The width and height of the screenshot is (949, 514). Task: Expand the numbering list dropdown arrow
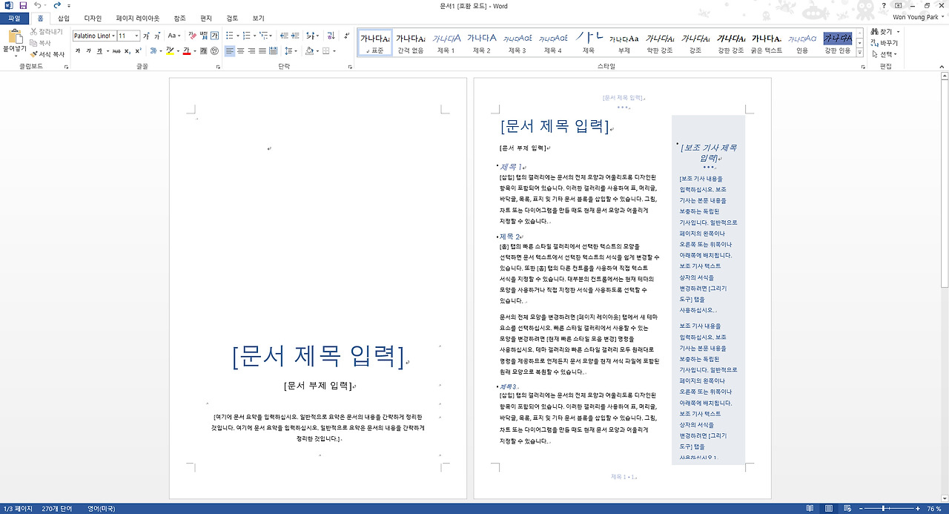(x=254, y=36)
